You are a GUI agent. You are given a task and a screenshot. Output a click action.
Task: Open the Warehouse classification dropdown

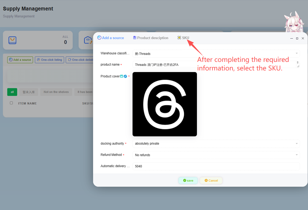[216, 54]
